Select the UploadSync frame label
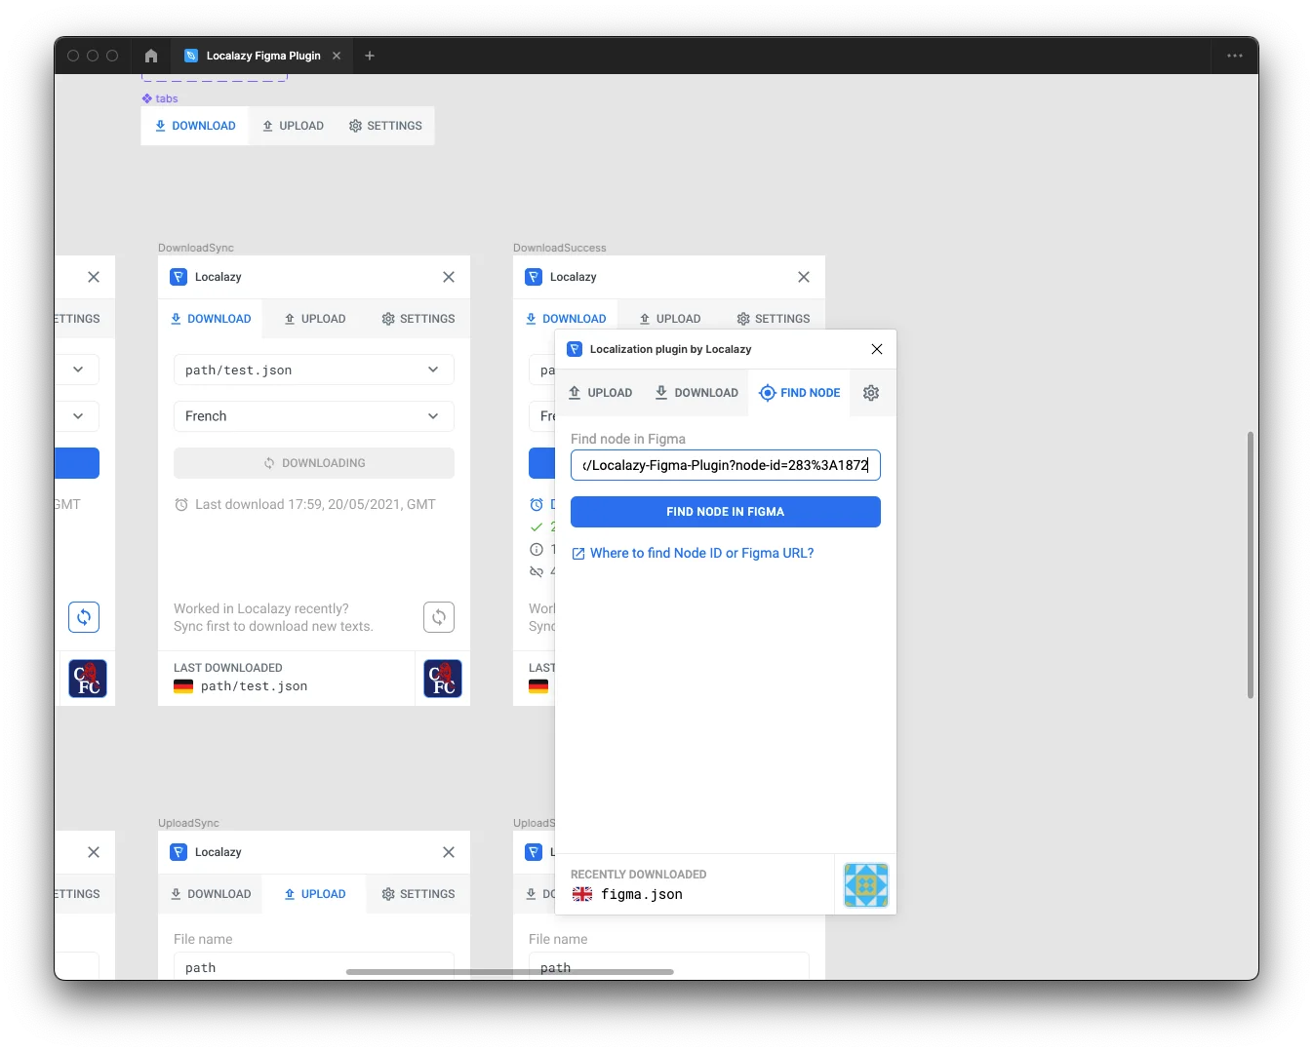This screenshot has height=1052, width=1313. coord(188,823)
